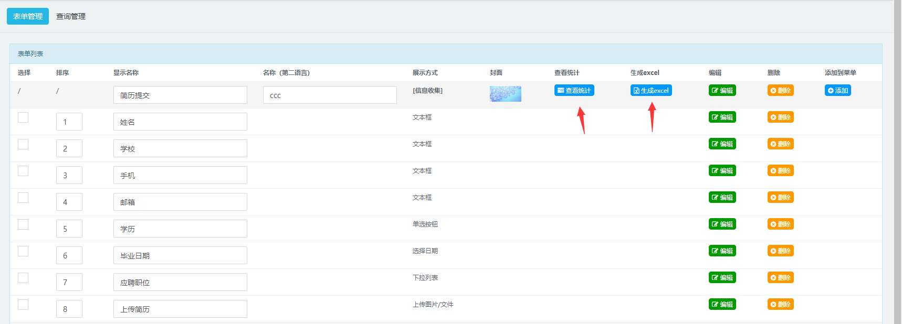This screenshot has height=324, width=902.
Task: Delete the 手机 field row
Action: [780, 171]
